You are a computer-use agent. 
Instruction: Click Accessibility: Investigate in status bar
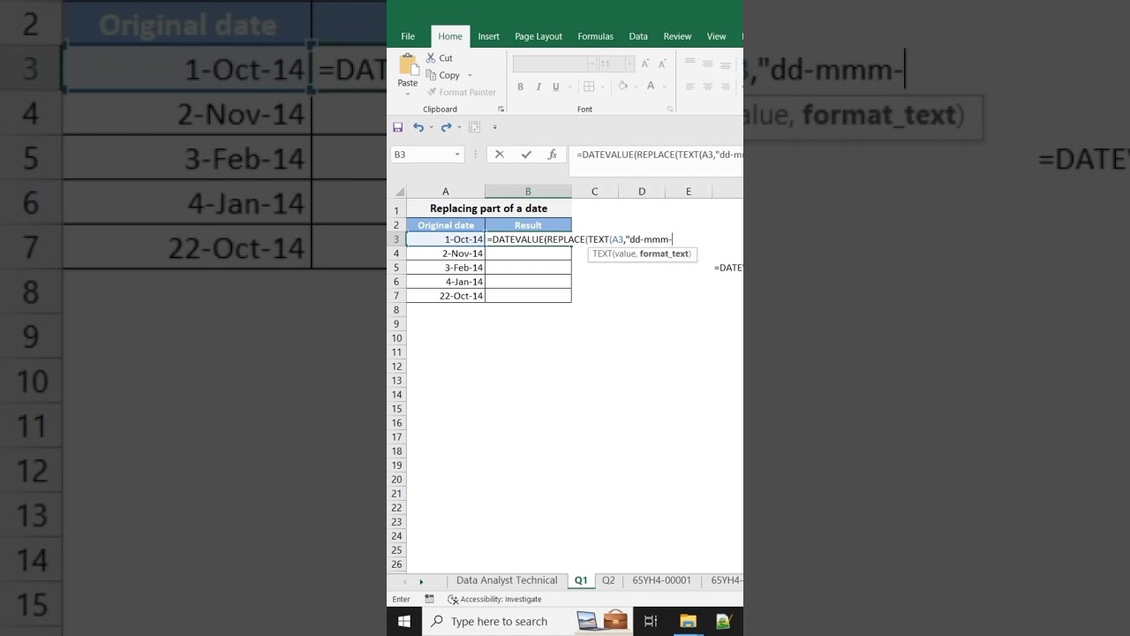(x=494, y=599)
